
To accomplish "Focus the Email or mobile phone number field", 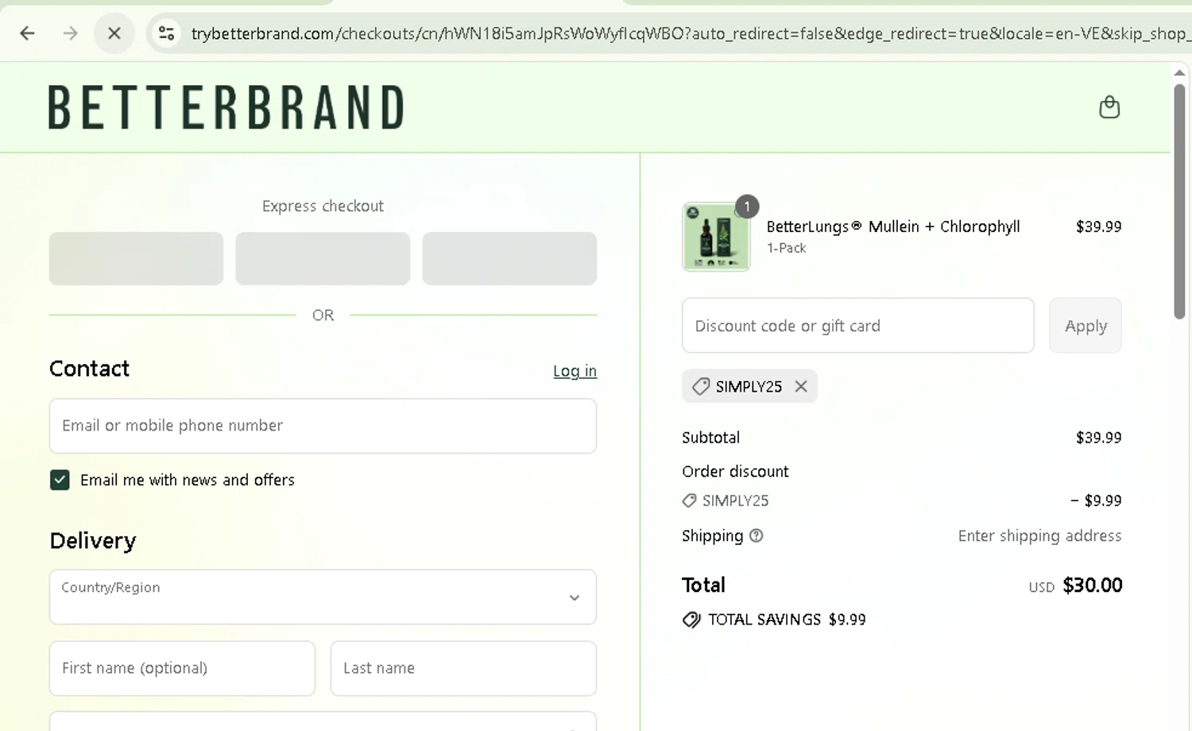I will pos(323,426).
